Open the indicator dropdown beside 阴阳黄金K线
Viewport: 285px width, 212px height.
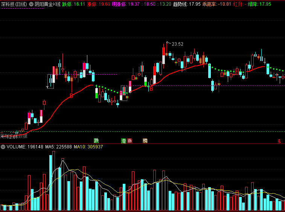point(31,4)
